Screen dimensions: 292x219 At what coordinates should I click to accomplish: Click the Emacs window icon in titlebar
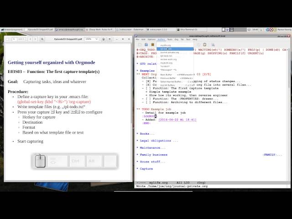(x=136, y=36)
